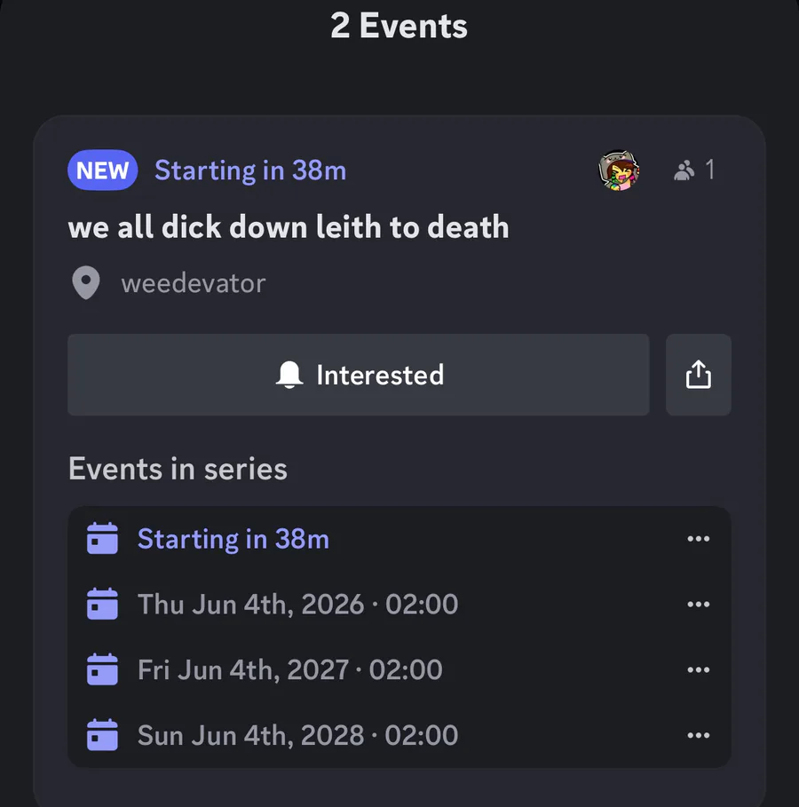Image resolution: width=799 pixels, height=807 pixels.
Task: Select the Fri Jun 4th, 2027 occurrence
Action: pos(289,669)
